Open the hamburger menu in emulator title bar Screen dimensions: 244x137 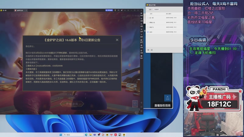(125, 10)
